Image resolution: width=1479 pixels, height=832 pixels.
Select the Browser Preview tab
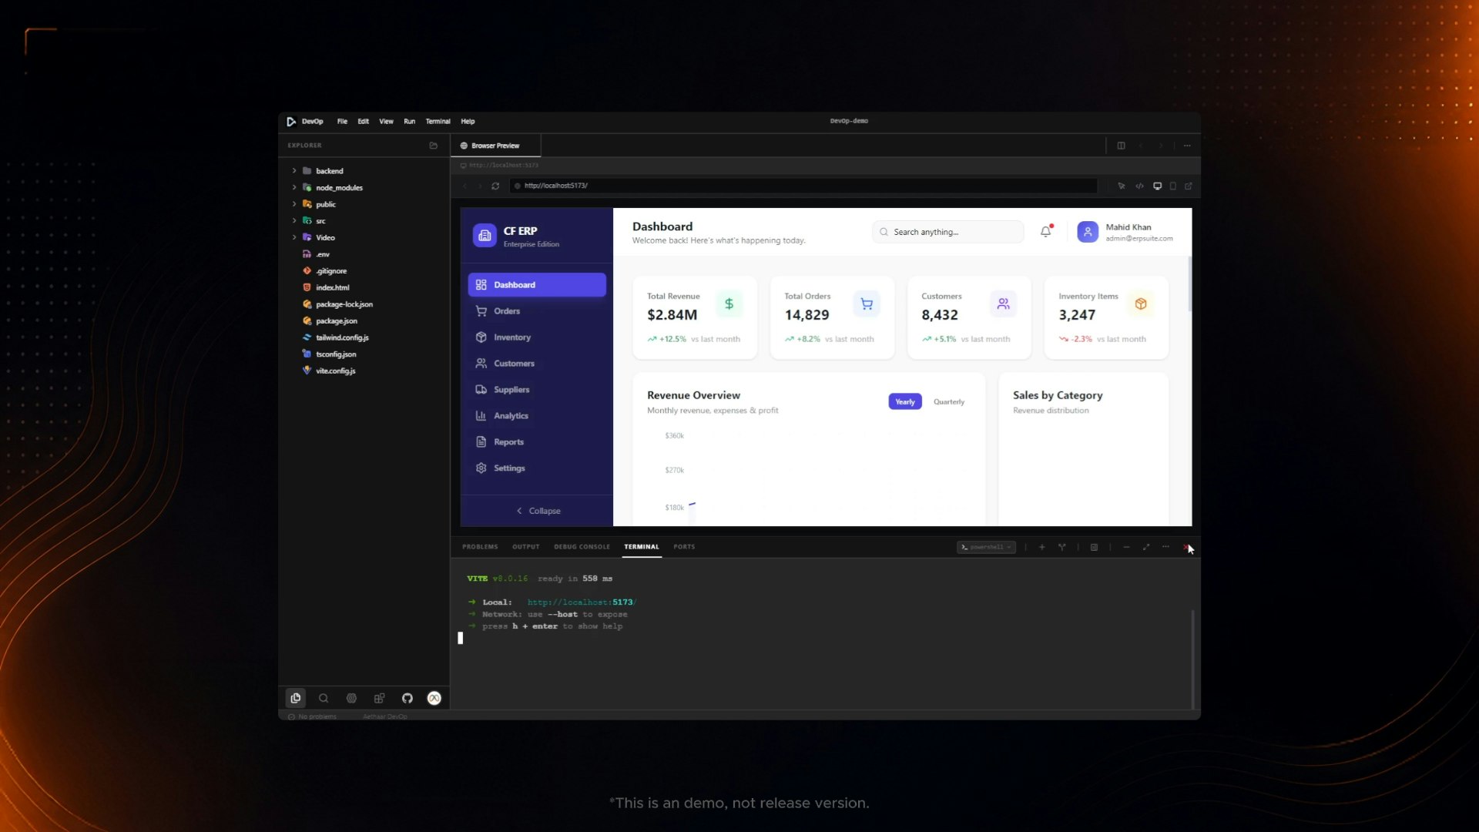coord(495,146)
